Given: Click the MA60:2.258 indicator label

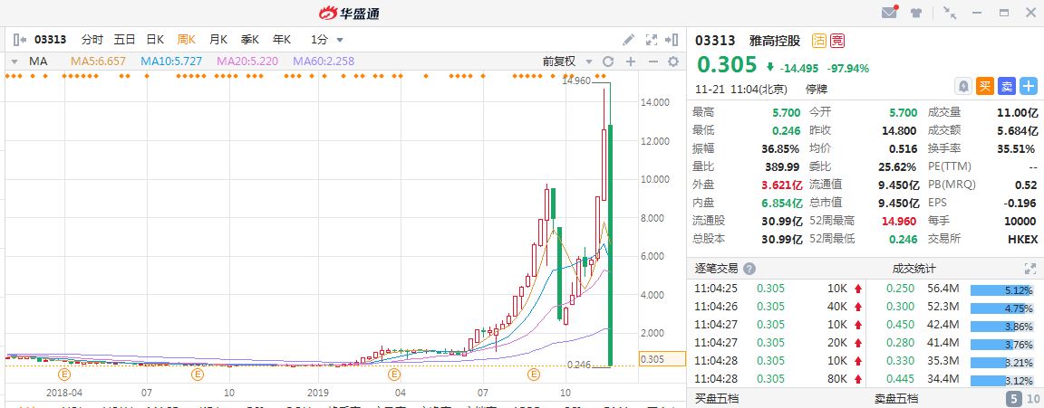Looking at the screenshot, I should click(x=324, y=62).
